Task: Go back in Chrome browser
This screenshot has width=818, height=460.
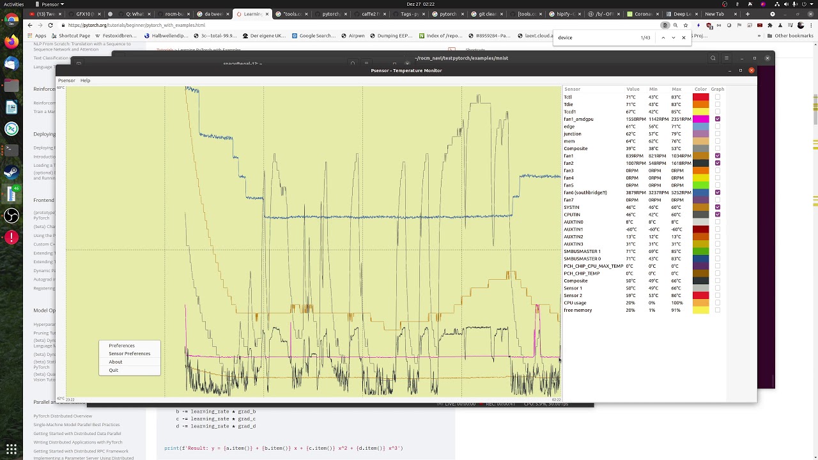Action: coord(30,25)
